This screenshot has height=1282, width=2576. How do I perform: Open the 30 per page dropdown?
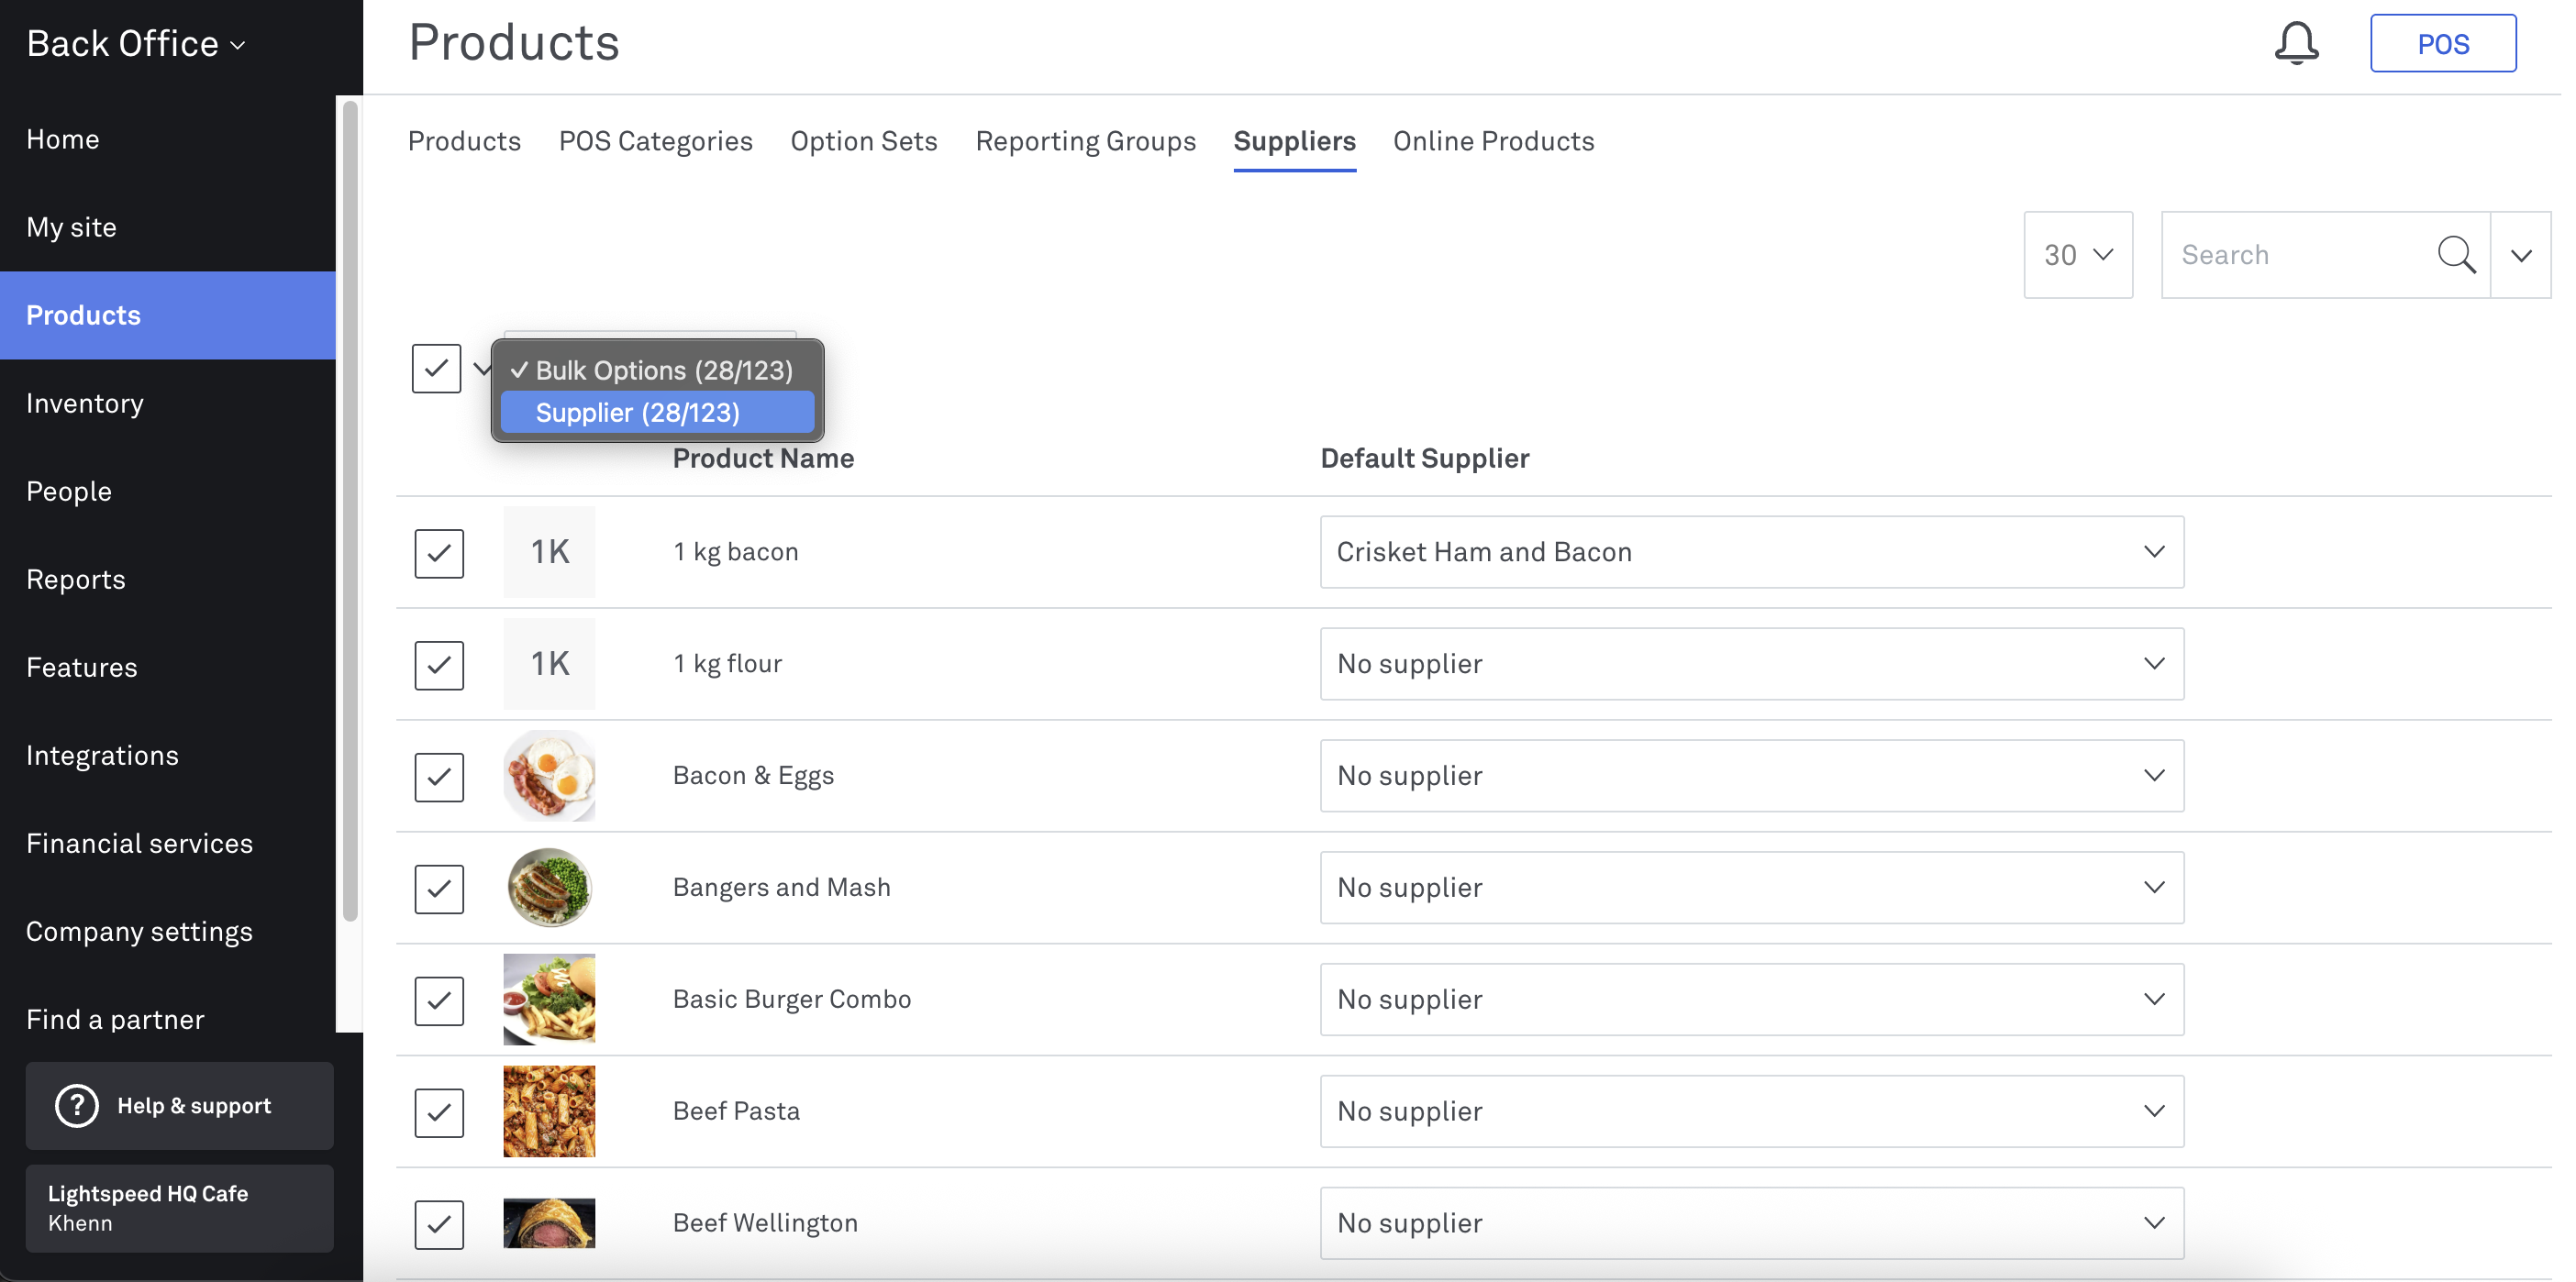coord(2078,255)
